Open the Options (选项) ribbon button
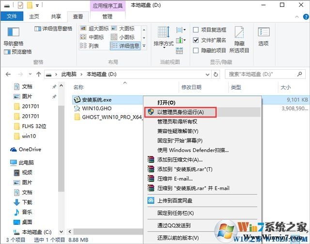Screen dimensions: 310x244 pos(263,36)
